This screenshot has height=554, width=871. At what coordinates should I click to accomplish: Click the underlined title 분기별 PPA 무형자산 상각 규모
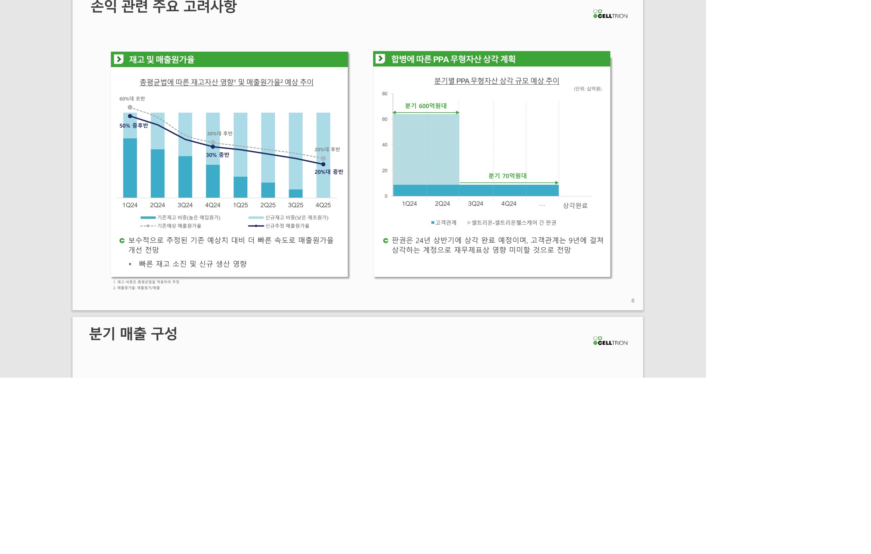point(496,81)
